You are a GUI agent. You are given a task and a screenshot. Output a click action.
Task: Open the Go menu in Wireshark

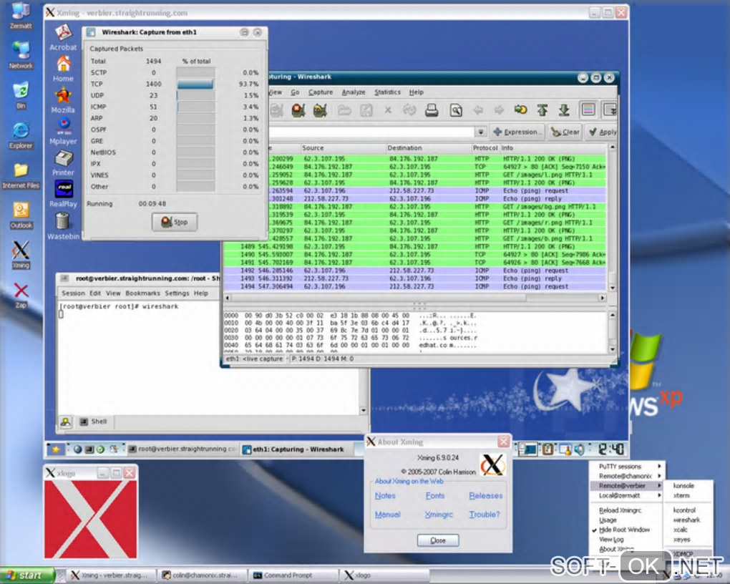(295, 92)
